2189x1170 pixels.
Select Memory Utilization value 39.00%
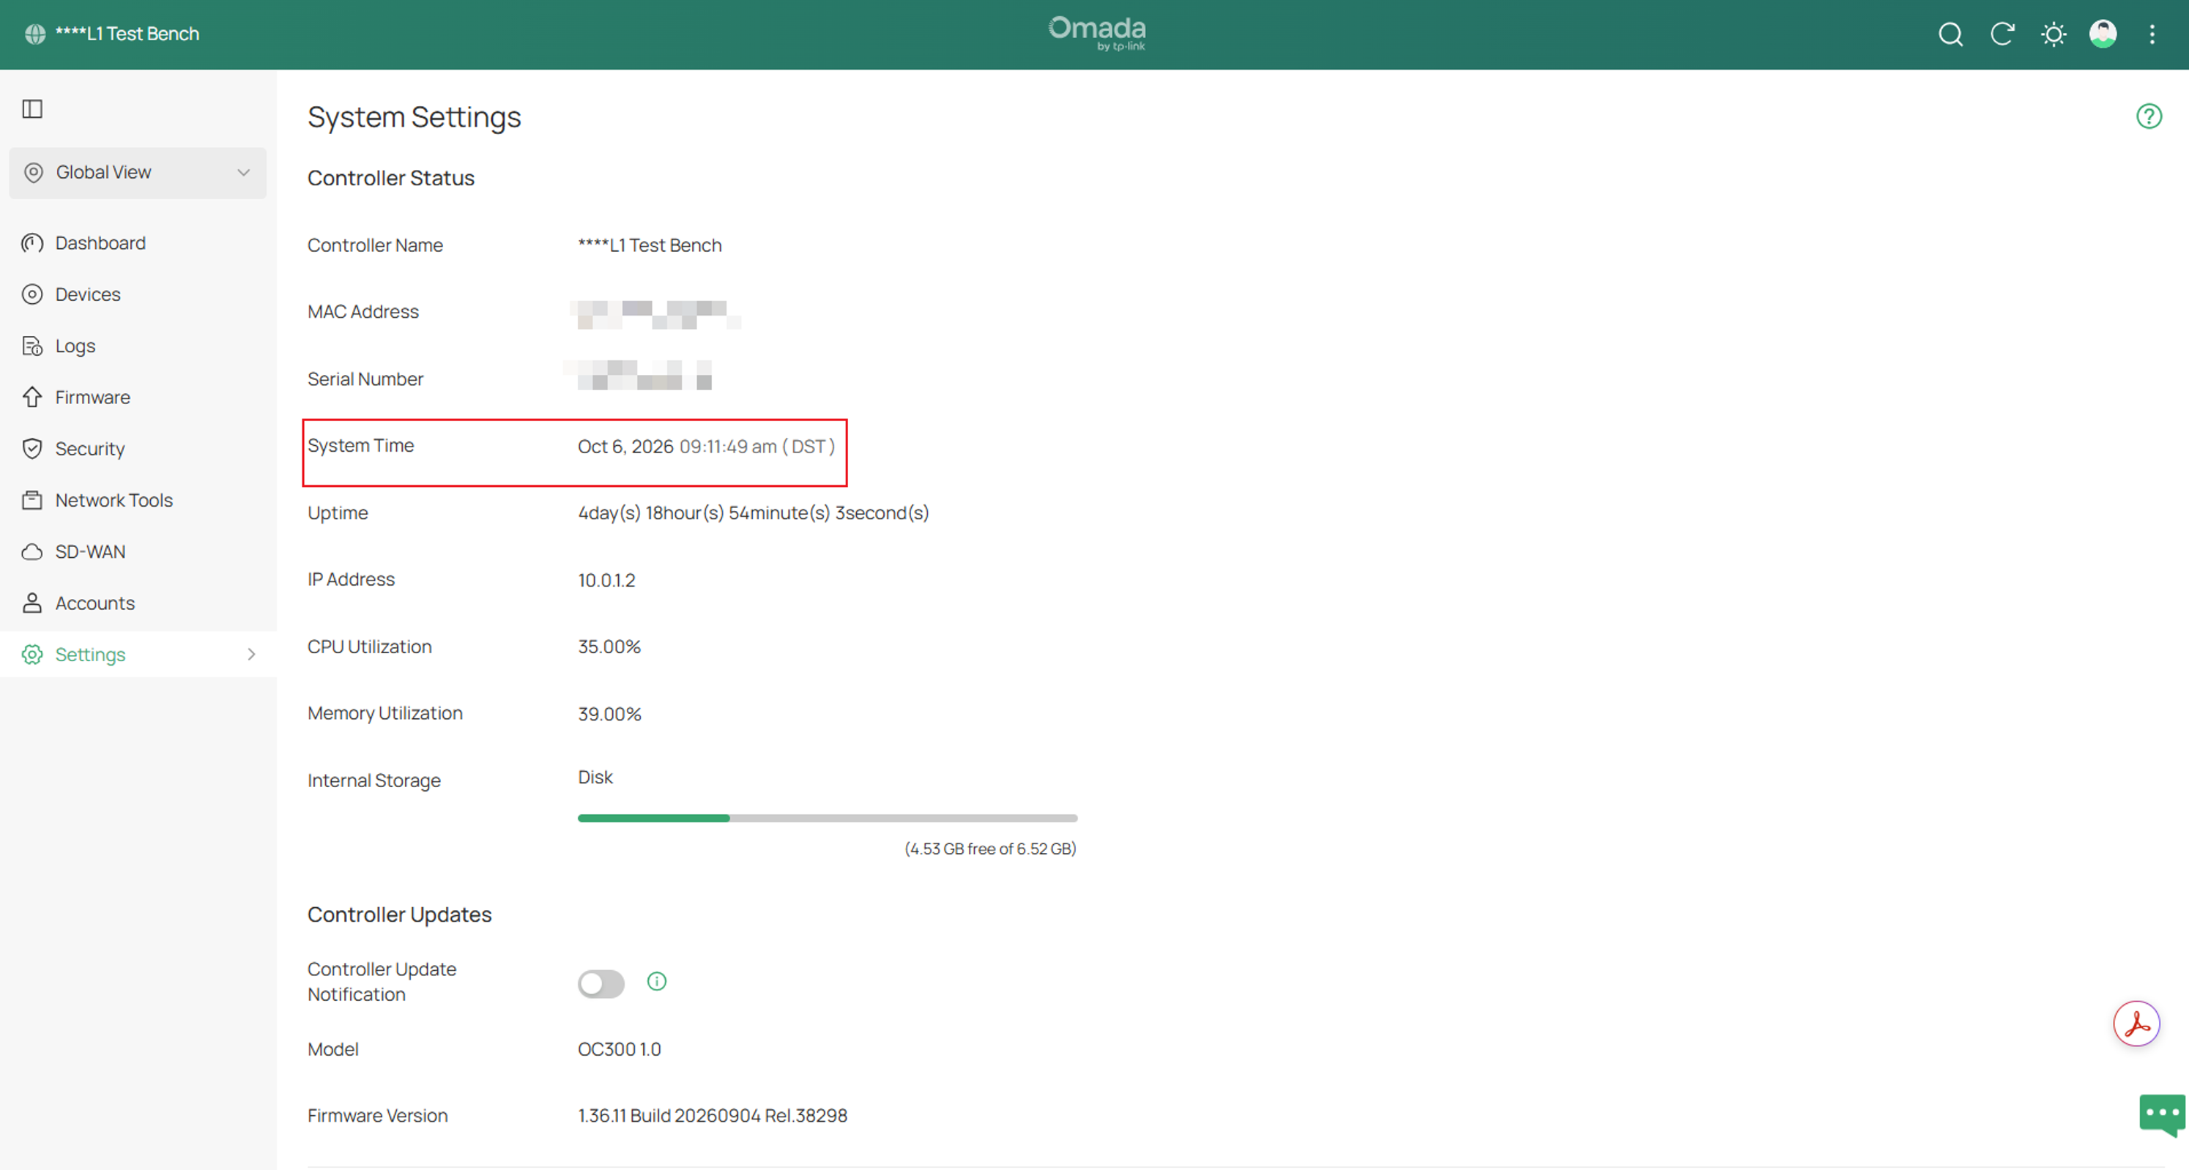coord(609,714)
